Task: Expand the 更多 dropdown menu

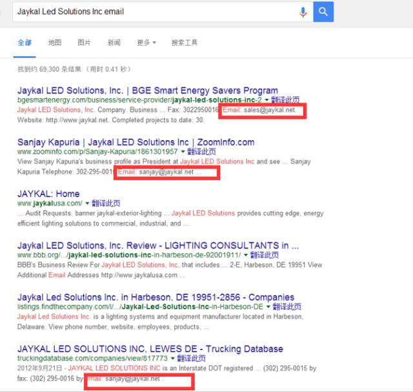Action: (x=146, y=43)
